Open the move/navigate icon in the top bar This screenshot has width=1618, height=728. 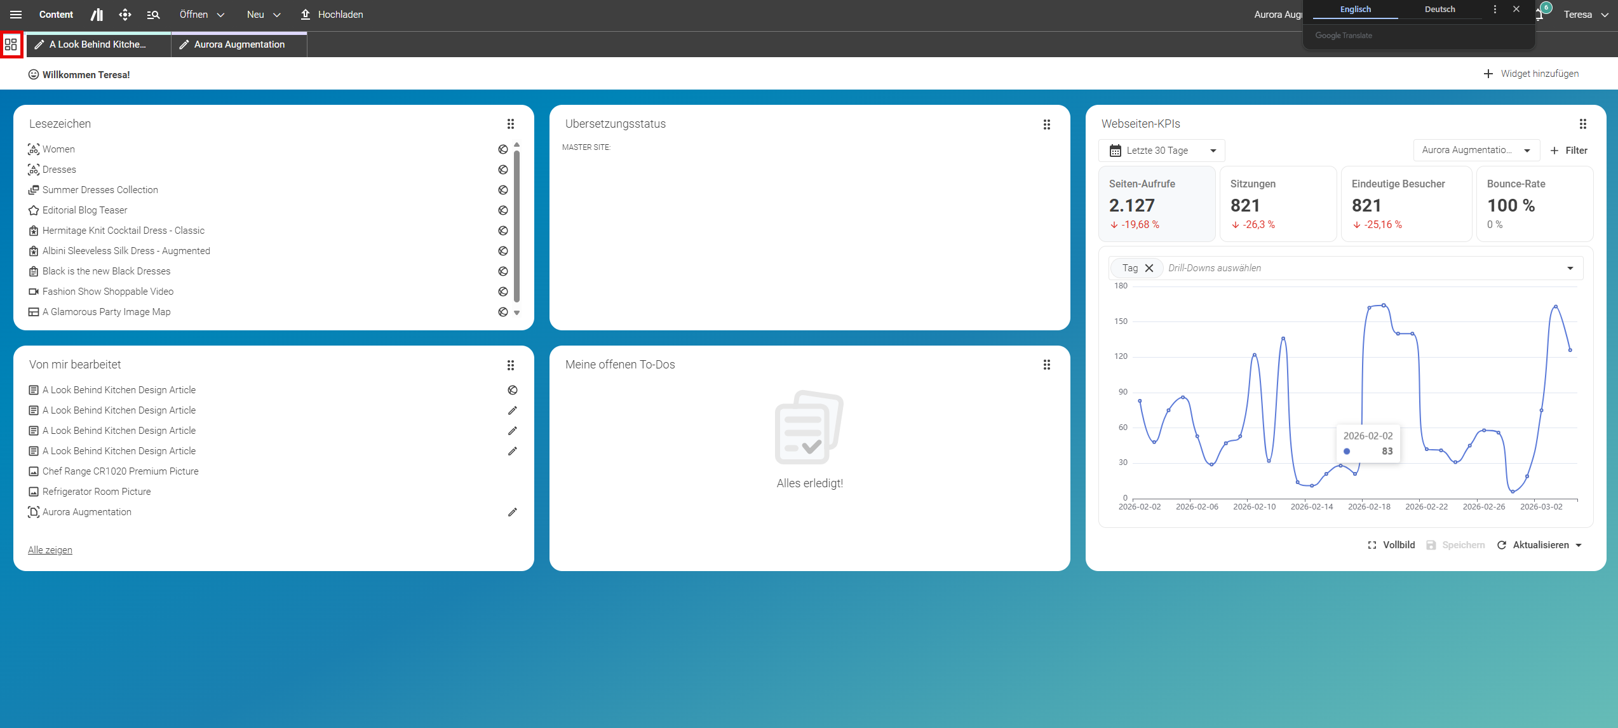click(x=125, y=15)
